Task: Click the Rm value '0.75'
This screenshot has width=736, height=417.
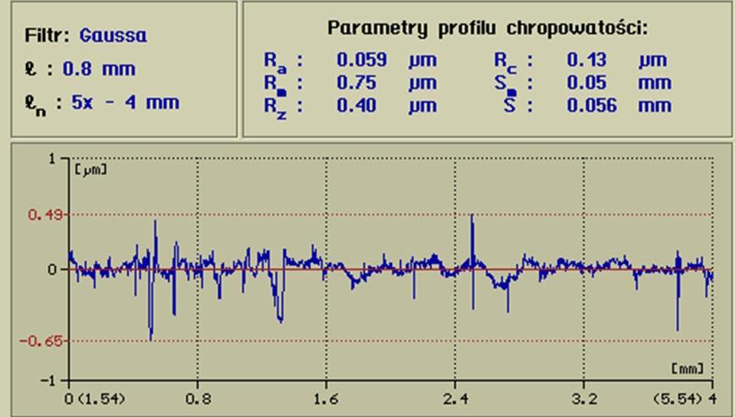Action: click(356, 83)
